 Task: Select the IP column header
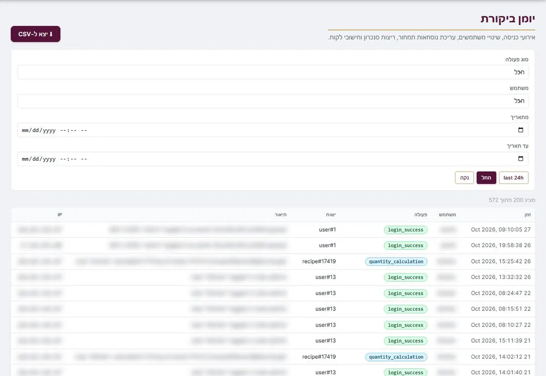coord(60,214)
